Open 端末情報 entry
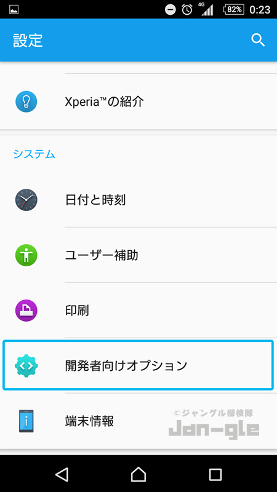Image resolution: width=277 pixels, height=492 pixels. point(138,421)
